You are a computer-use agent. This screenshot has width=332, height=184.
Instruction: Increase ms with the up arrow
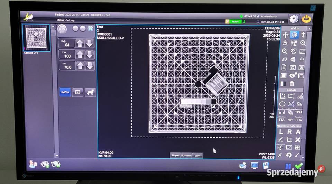(80, 66)
